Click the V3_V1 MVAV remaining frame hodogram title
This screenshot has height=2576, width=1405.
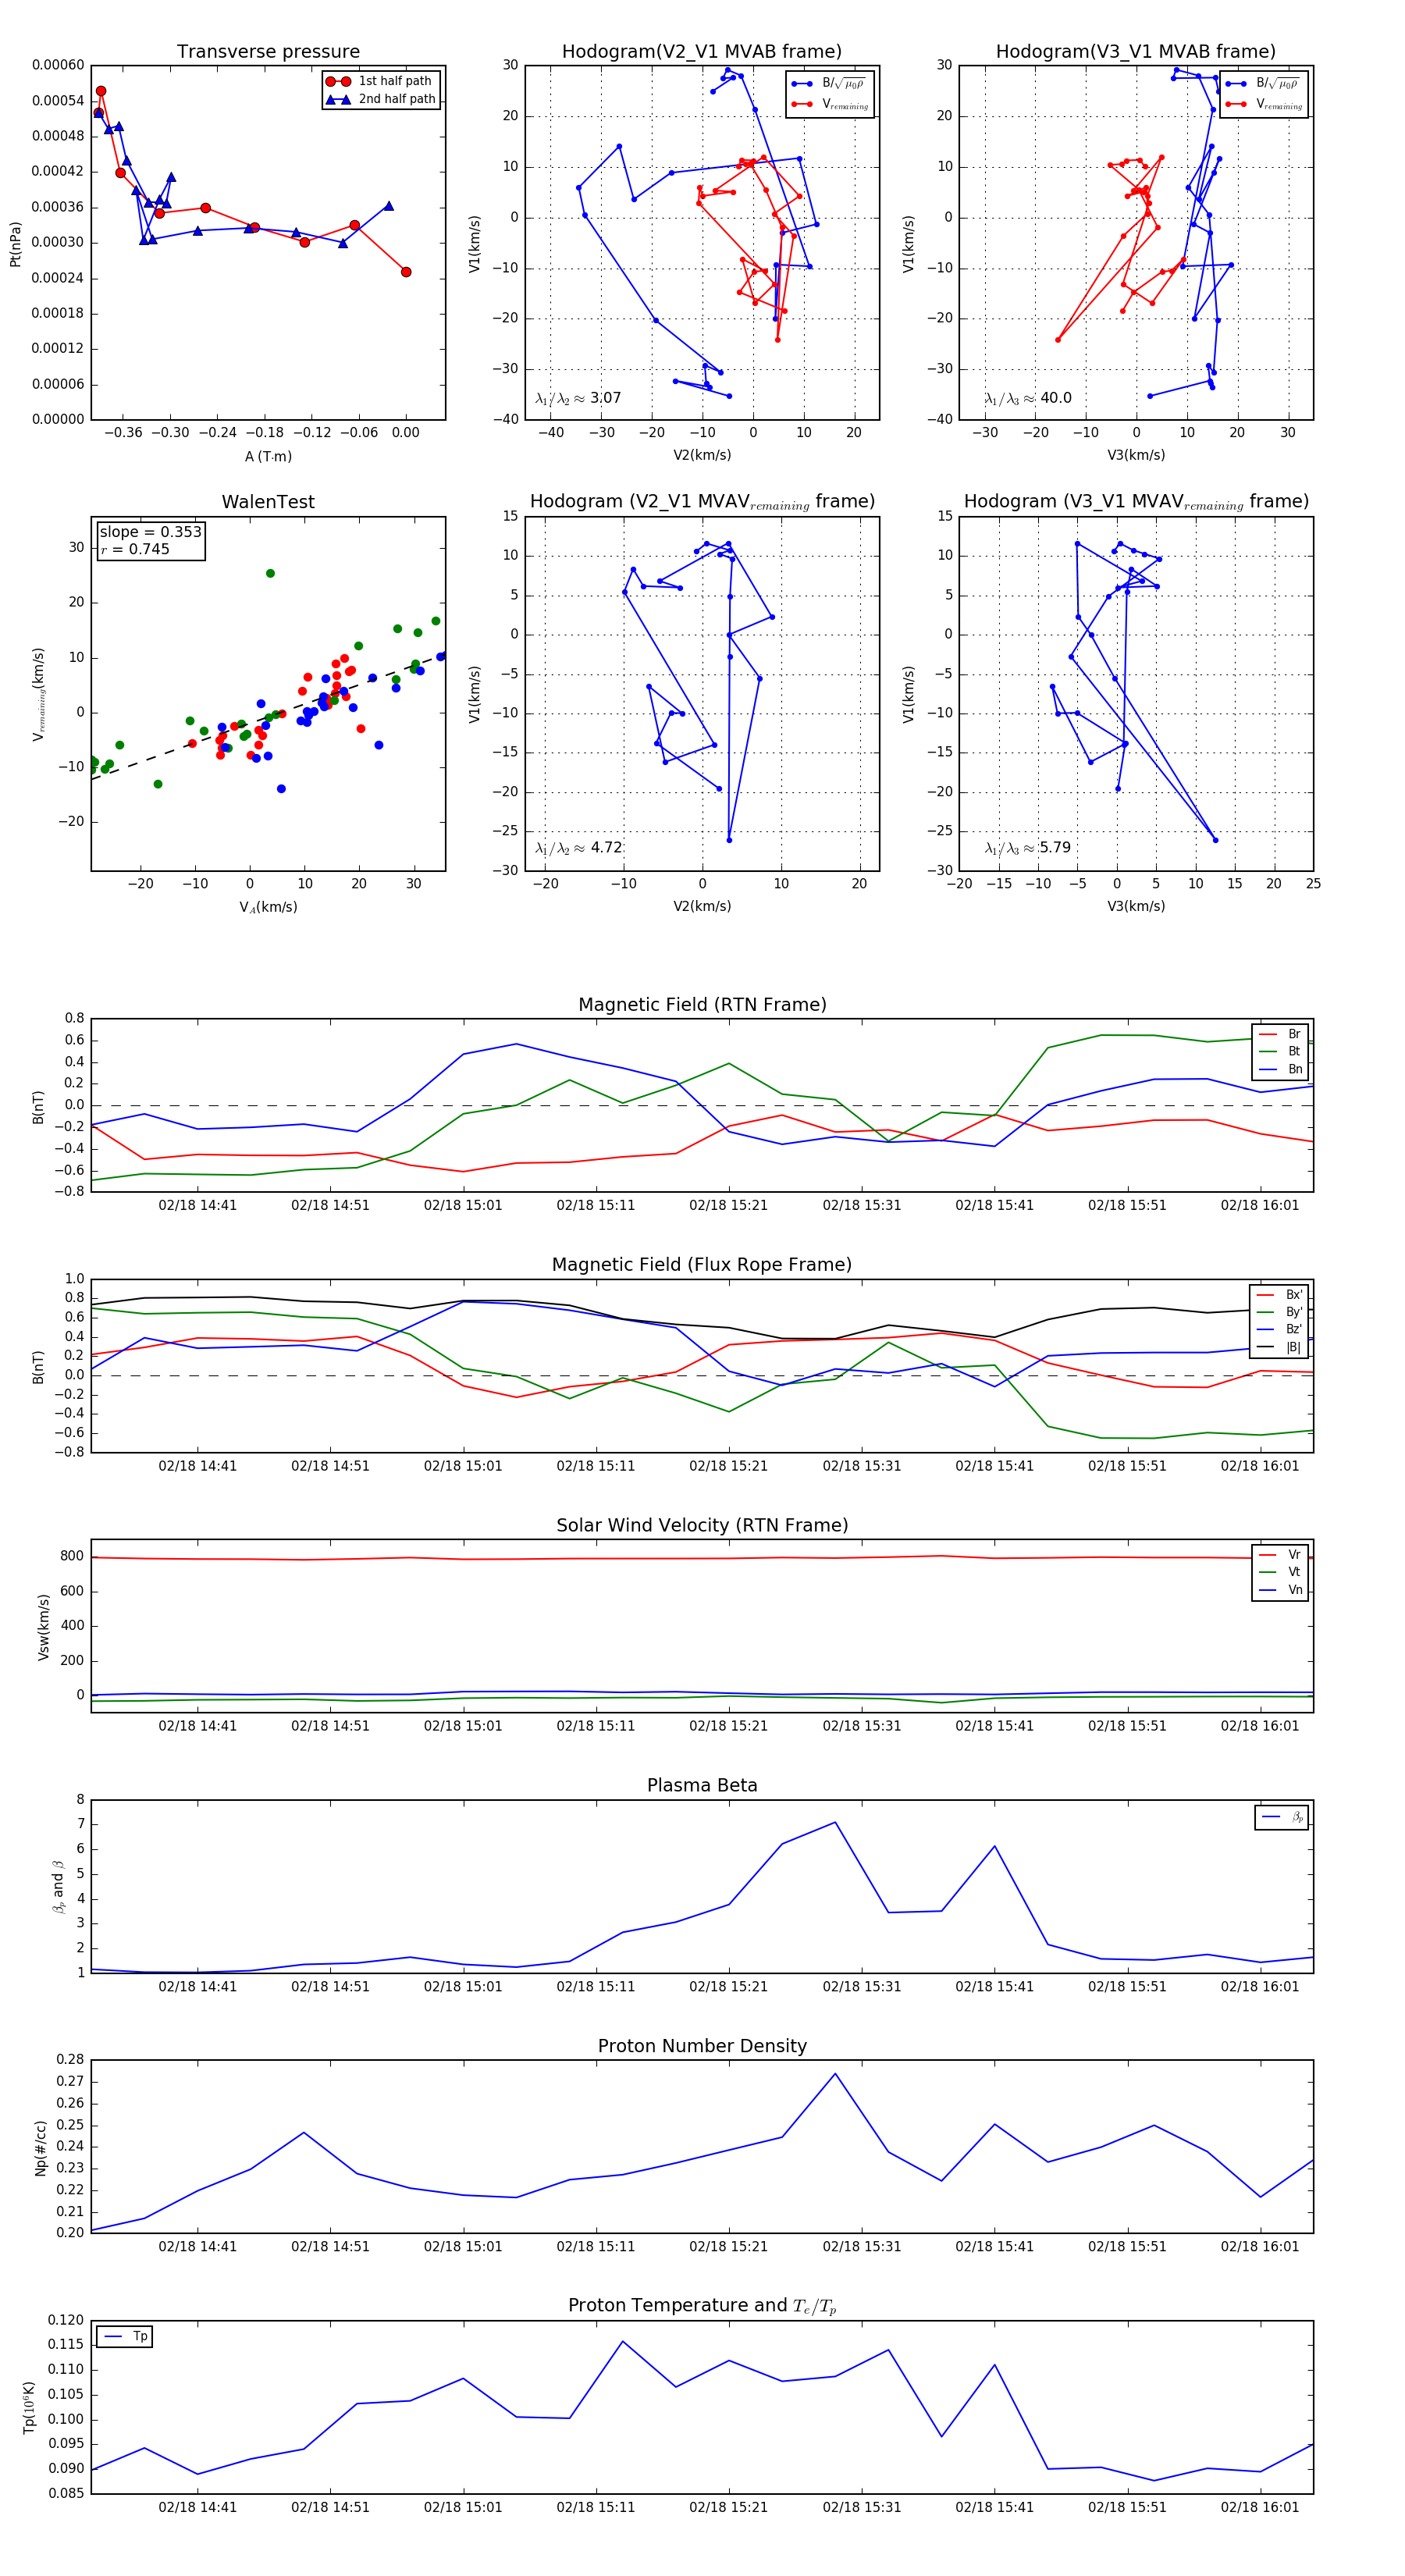point(1136,502)
